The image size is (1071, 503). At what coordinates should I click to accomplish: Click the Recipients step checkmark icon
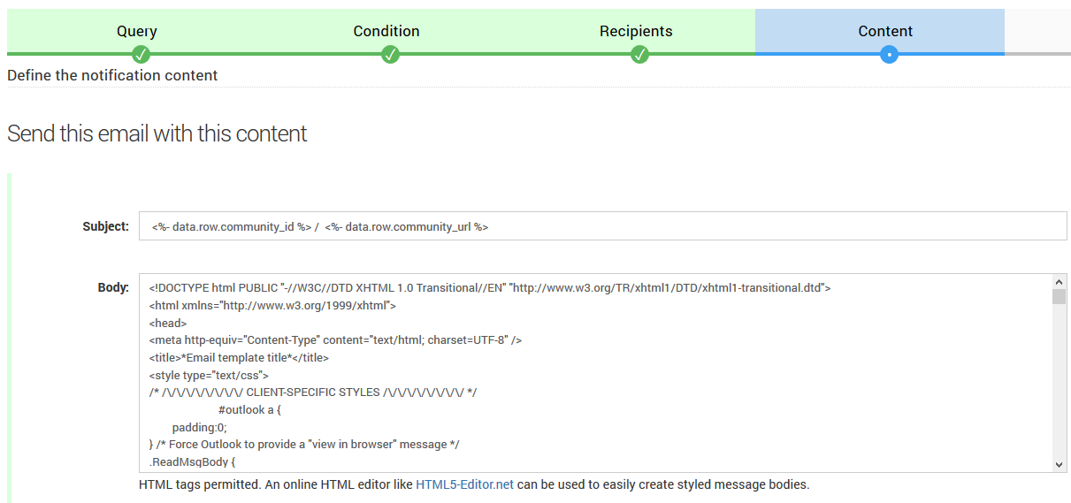pos(639,55)
